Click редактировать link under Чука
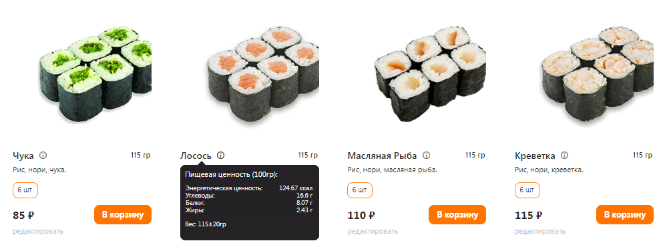 tap(38, 232)
